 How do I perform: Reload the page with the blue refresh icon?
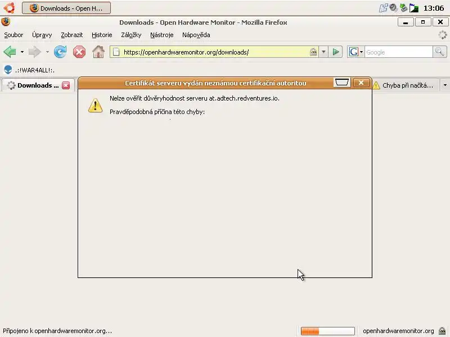tap(60, 52)
